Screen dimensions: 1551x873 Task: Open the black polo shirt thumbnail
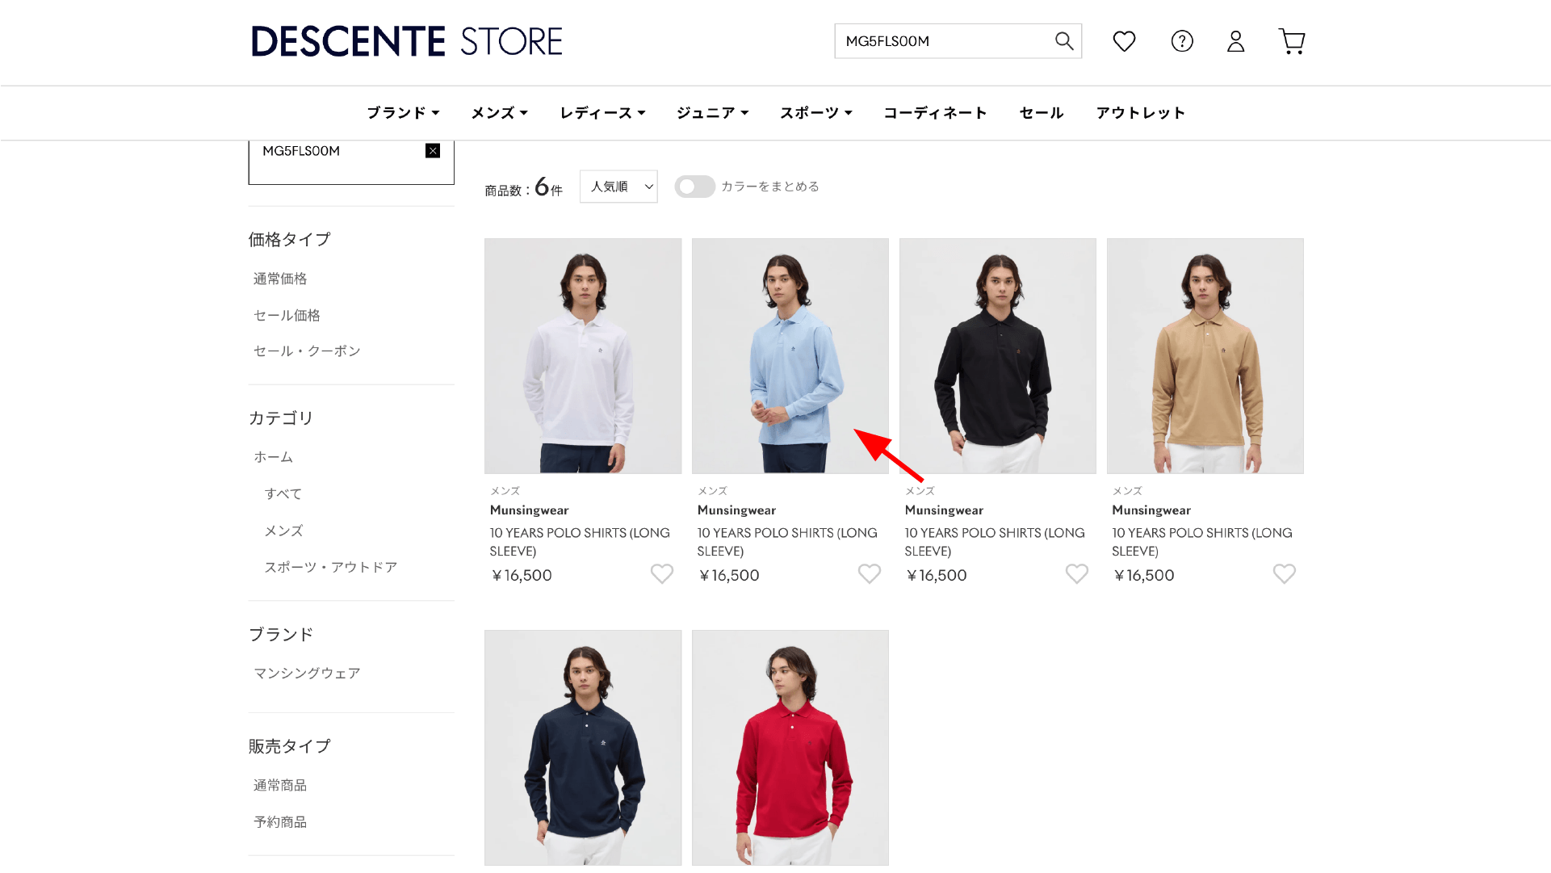tap(998, 356)
